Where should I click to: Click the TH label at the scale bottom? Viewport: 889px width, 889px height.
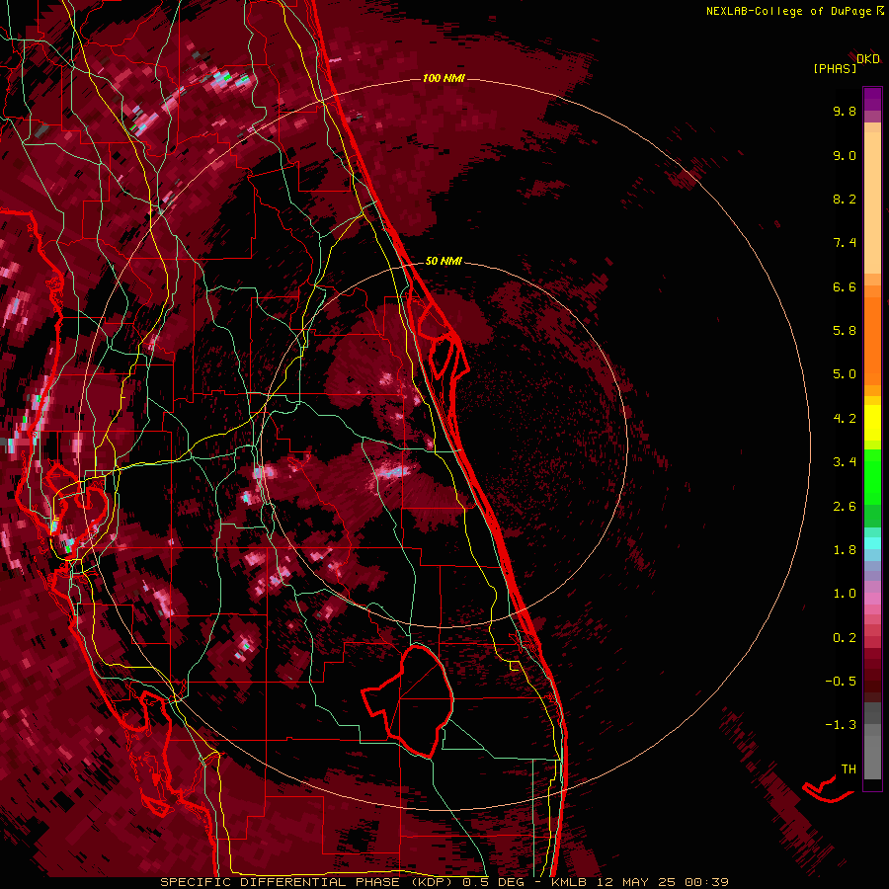(x=849, y=769)
